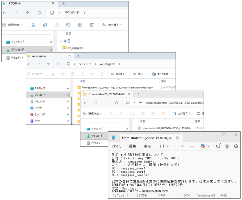Screen dimensions: 242x200
Task: Collapse the 今日 group in Downloads
Action: 61,41
